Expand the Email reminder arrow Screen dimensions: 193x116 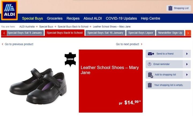pos(187,64)
